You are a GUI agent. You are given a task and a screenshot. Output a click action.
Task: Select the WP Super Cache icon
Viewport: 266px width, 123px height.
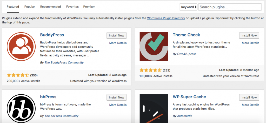click(x=154, y=108)
